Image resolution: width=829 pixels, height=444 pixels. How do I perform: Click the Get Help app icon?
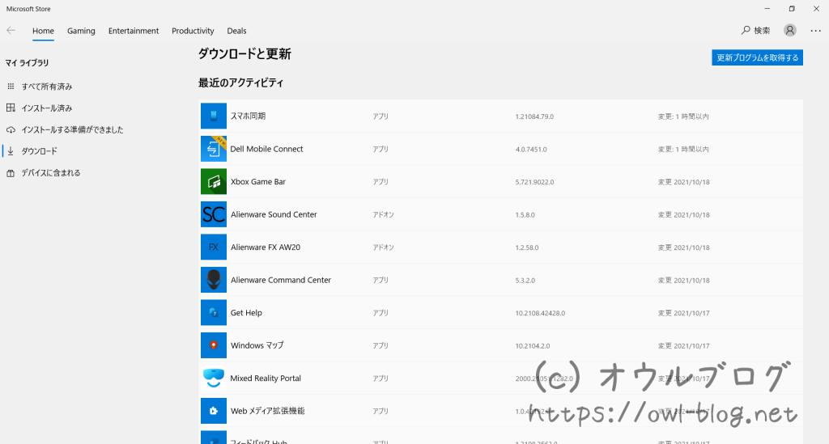point(214,312)
